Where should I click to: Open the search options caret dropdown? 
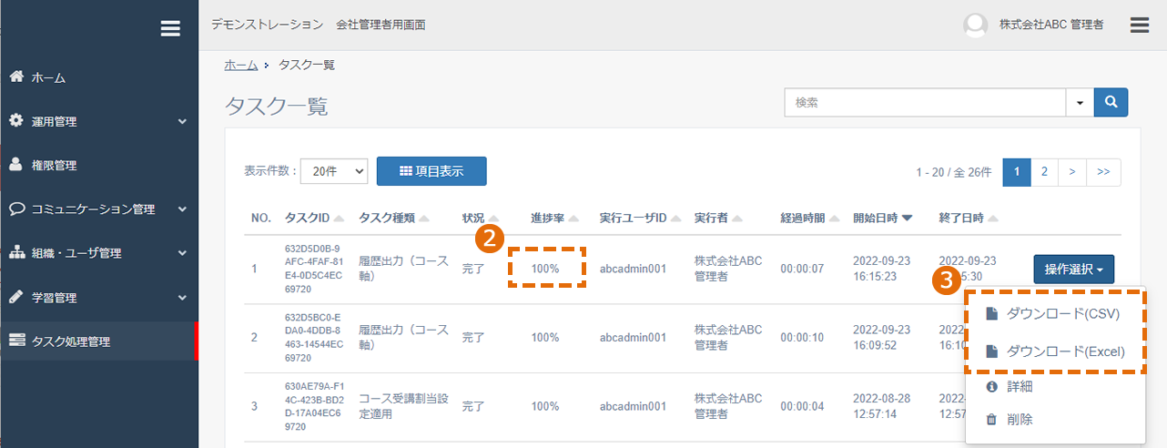tap(1080, 103)
